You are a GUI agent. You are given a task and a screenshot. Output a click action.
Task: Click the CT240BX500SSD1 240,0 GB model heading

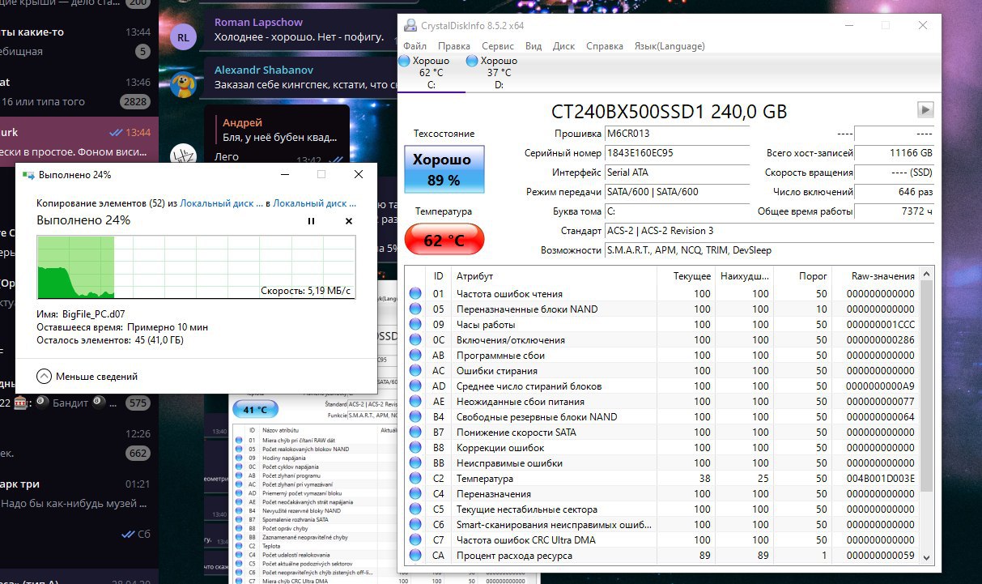pos(669,112)
